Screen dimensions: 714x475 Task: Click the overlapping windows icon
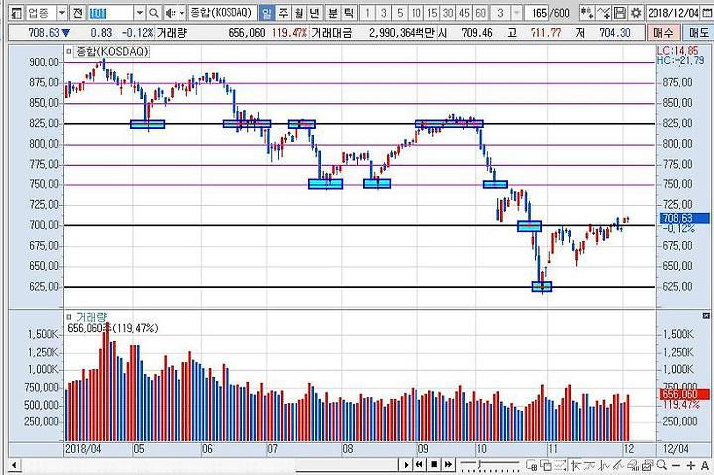click(x=546, y=465)
